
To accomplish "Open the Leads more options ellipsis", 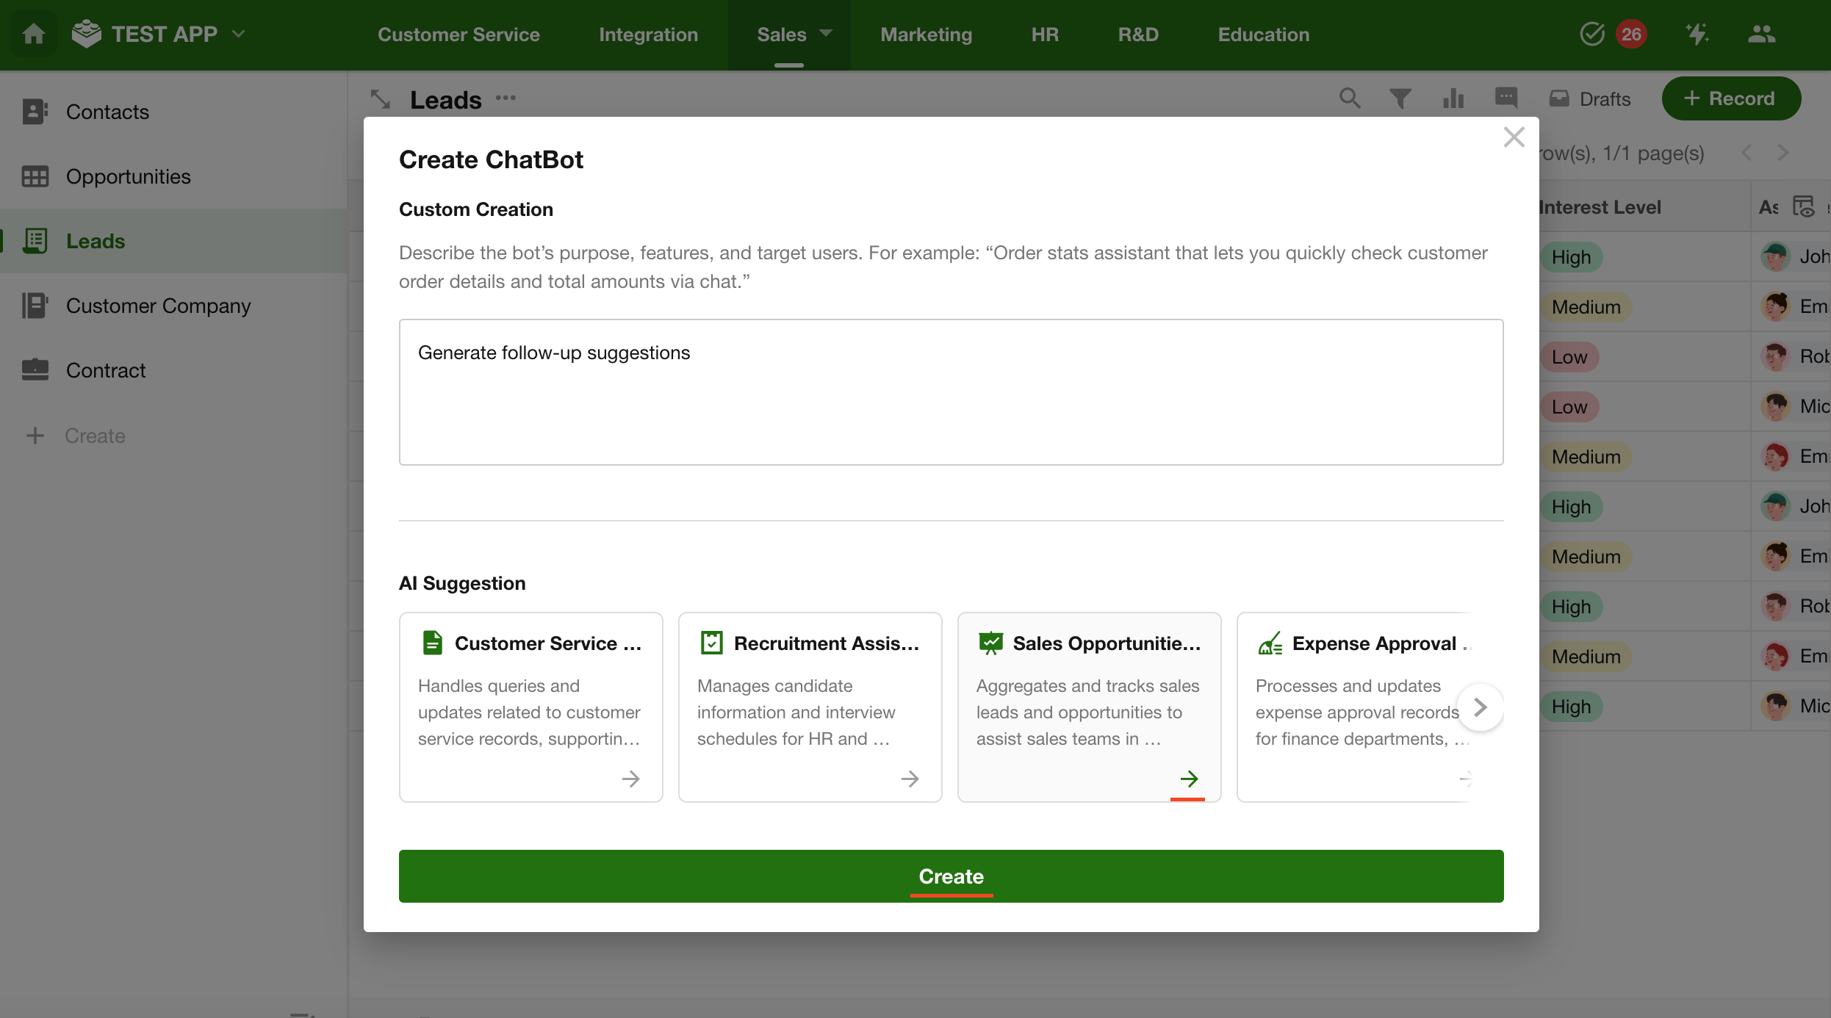I will pos(506,98).
